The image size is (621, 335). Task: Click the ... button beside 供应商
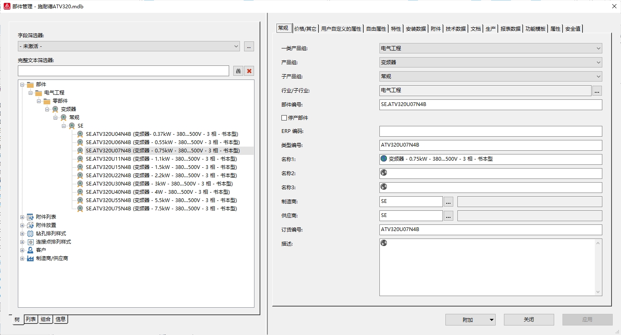(x=448, y=216)
